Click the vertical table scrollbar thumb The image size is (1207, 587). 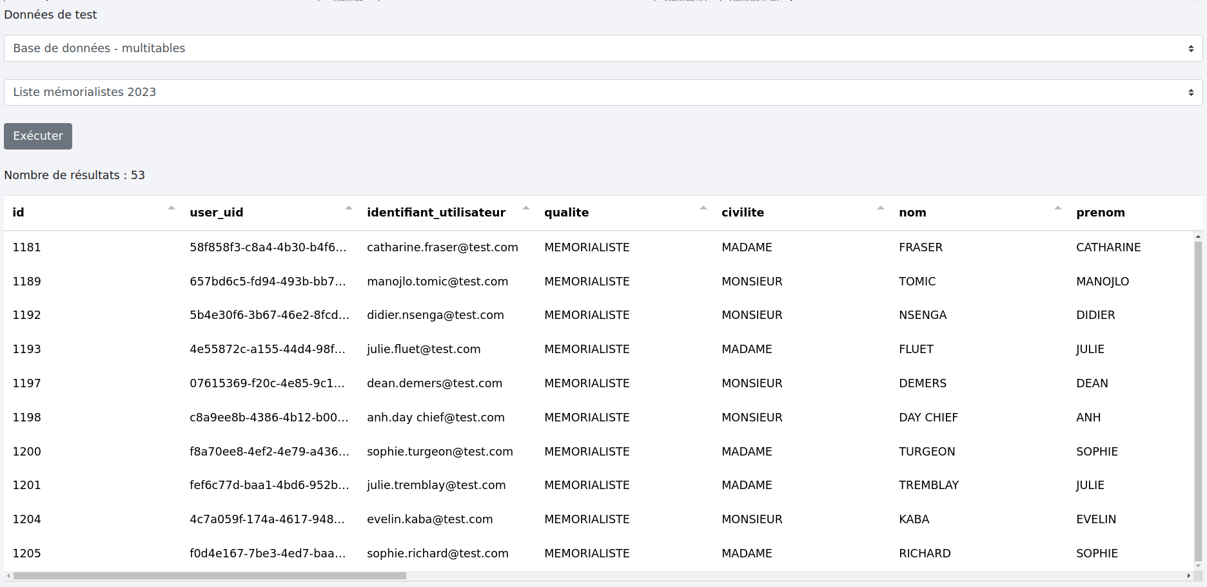(1198, 399)
